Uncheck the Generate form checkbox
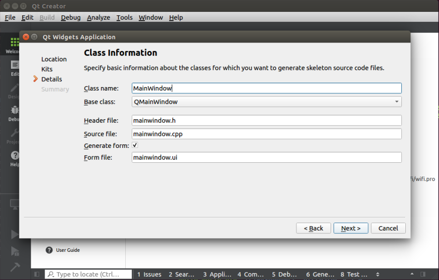439x280 pixels. click(x=135, y=145)
